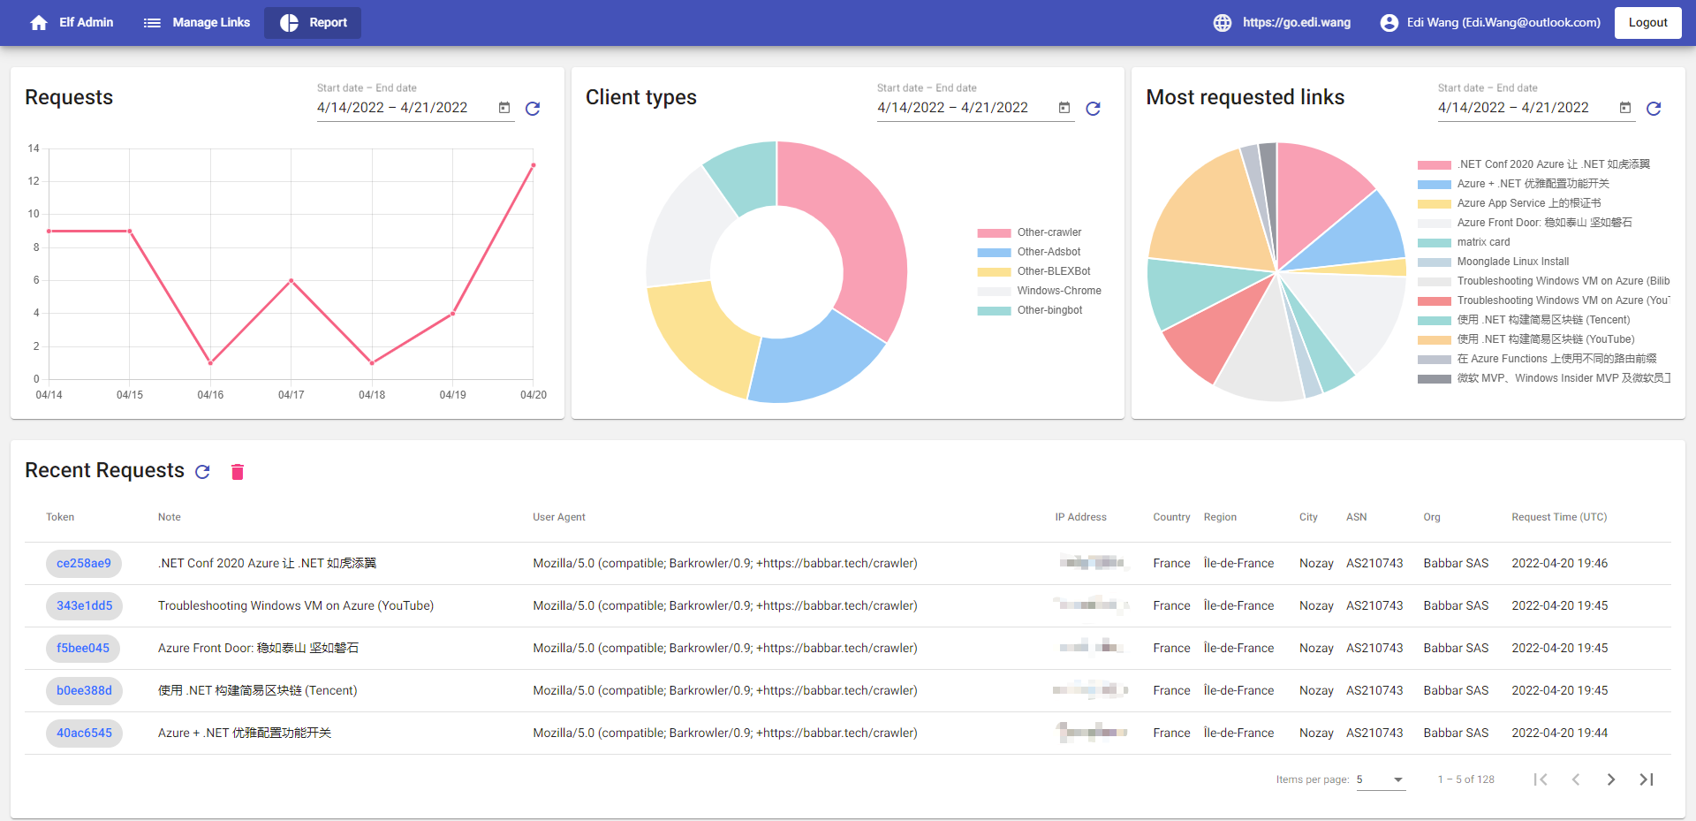Open token f5bee045
This screenshot has width=1696, height=821.
[x=83, y=649]
